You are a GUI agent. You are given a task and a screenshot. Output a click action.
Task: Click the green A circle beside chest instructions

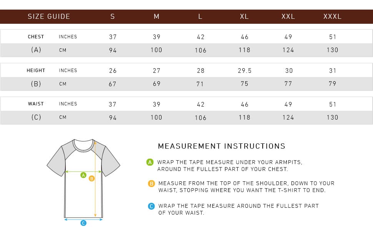150,162
